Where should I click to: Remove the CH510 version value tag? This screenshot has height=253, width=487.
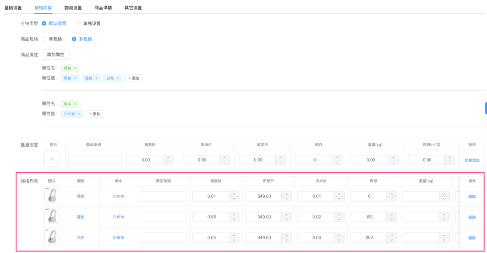[x=79, y=114]
